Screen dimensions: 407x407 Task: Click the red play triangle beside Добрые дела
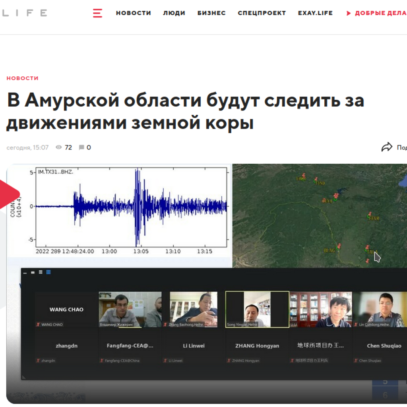click(x=349, y=13)
